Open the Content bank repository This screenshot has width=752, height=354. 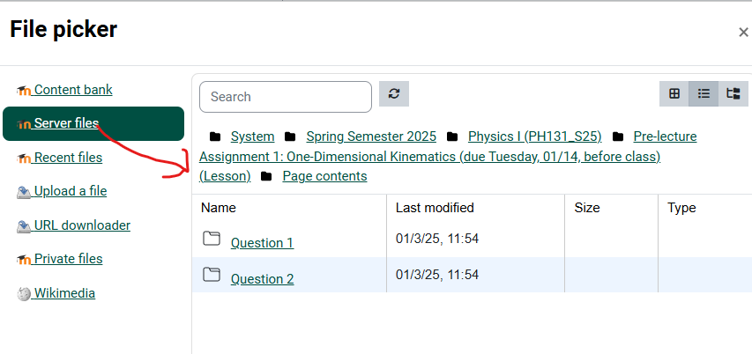[72, 90]
